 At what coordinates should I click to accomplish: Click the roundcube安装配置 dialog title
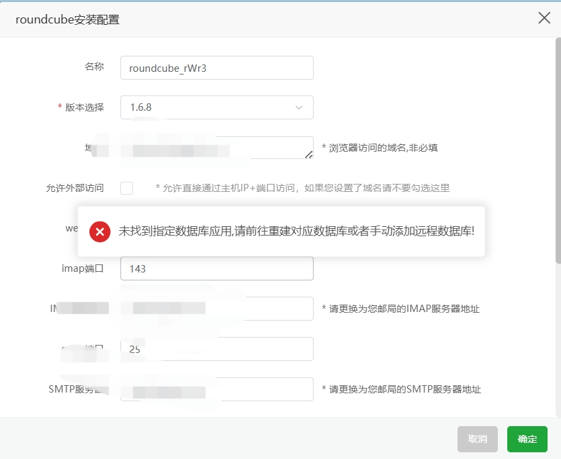coord(68,19)
